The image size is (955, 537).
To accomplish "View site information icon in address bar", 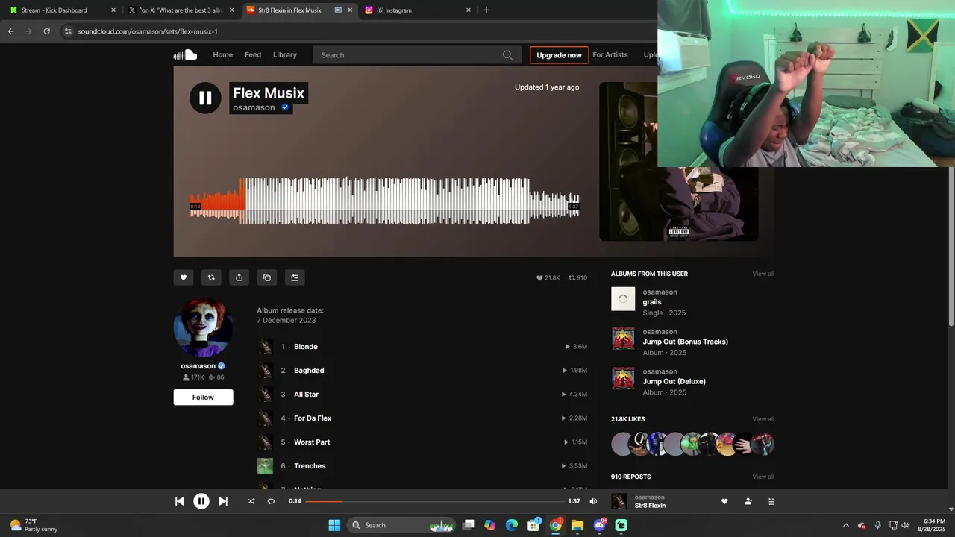I will coord(68,31).
